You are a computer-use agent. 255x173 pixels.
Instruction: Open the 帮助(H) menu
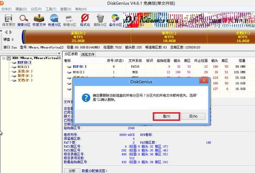point(81,9)
